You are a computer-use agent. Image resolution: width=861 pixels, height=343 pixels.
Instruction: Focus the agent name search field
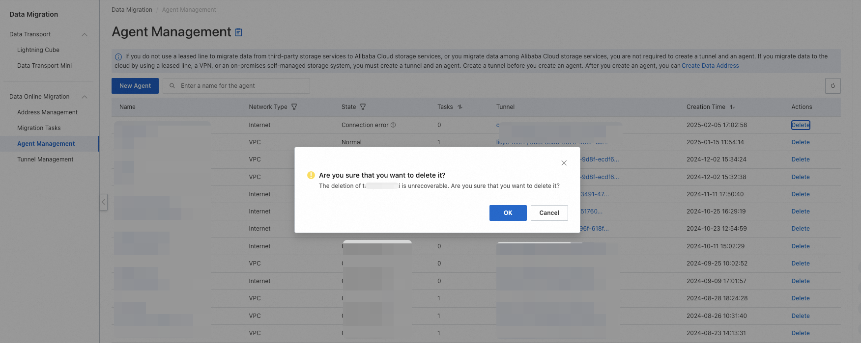(241, 86)
